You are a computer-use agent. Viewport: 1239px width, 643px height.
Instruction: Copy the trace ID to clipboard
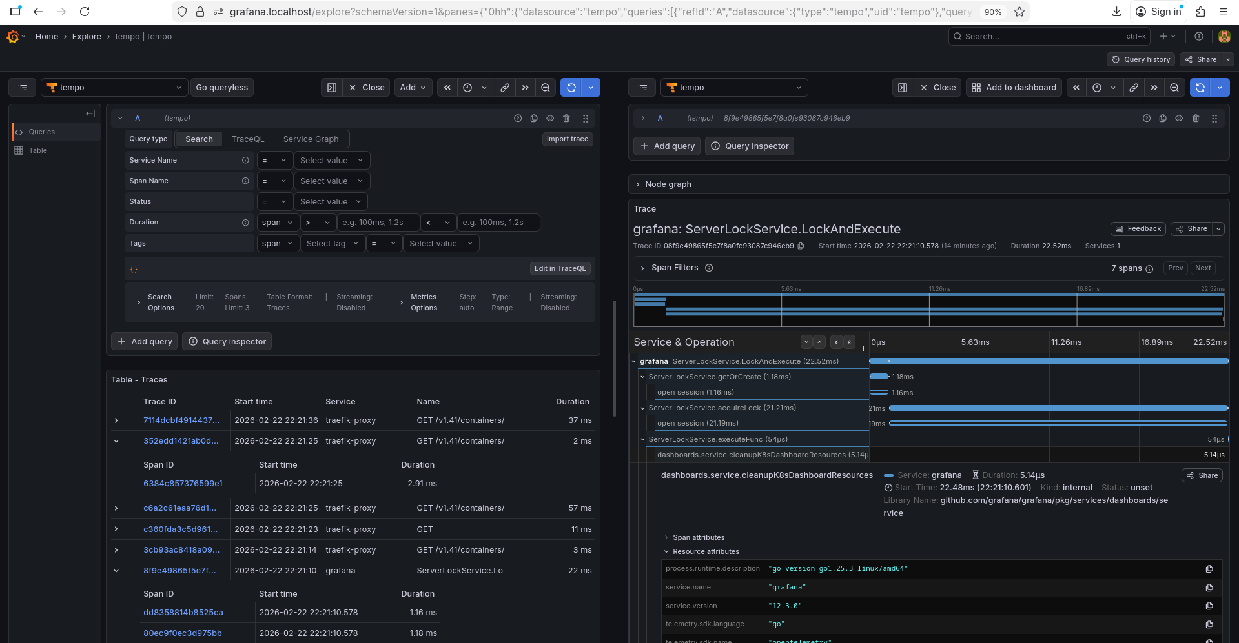(801, 246)
